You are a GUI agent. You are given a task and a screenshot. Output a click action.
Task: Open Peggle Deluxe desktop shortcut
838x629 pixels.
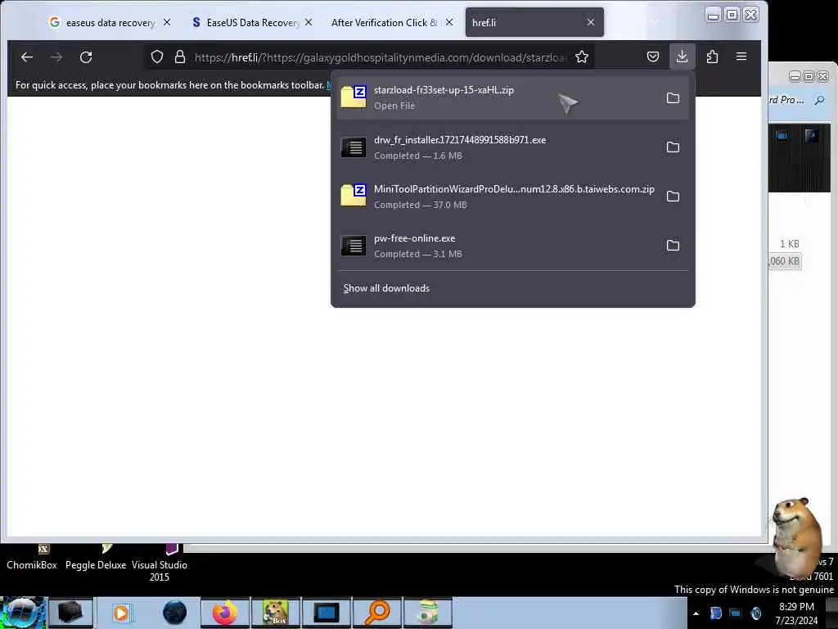coord(96,559)
